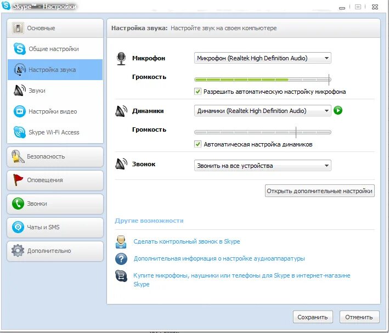Open the Звуки settings page
The image size is (389, 333).
tap(55, 91)
